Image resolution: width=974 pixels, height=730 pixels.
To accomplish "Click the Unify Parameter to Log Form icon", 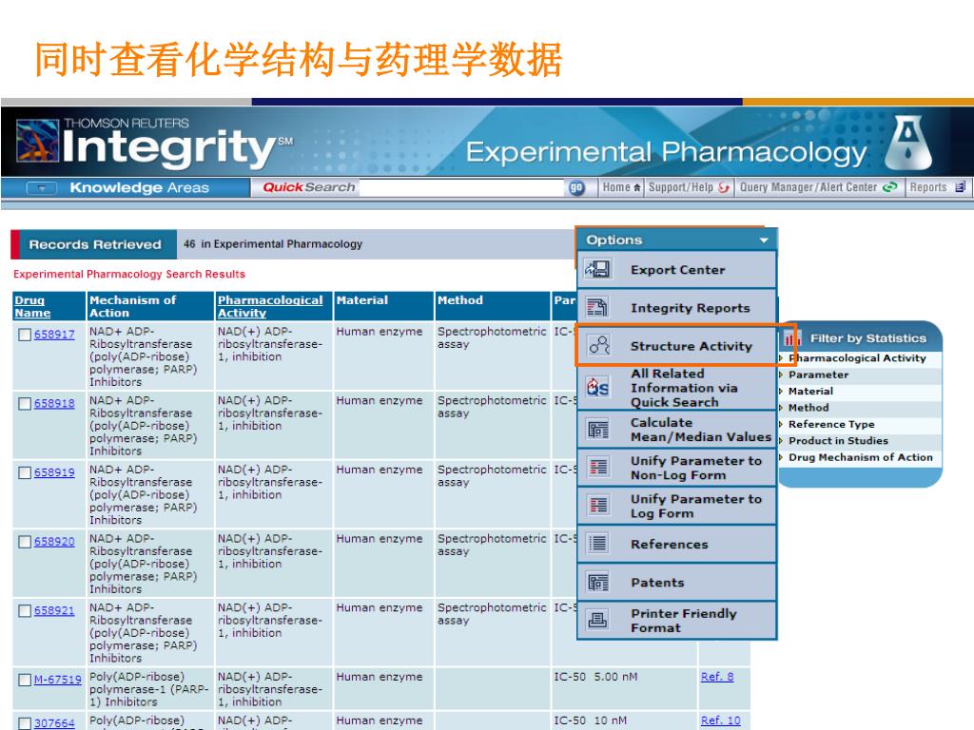I will 598,506.
